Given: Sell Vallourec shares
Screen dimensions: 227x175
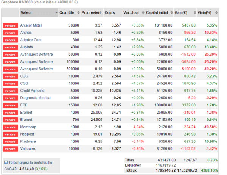Looking at the screenshot, I should pyautogui.click(x=10, y=149).
